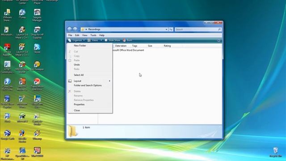Screen dimensions: 286x161
Task: Open the Debut Video Capture shortcut
Action: click(x=7, y=102)
